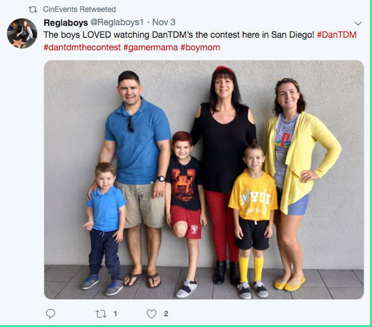Click the tweet text about San Diego
This screenshot has height=327, width=372.
(179, 35)
